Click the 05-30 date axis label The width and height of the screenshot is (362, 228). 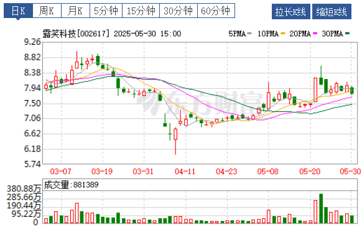pyautogui.click(x=350, y=171)
